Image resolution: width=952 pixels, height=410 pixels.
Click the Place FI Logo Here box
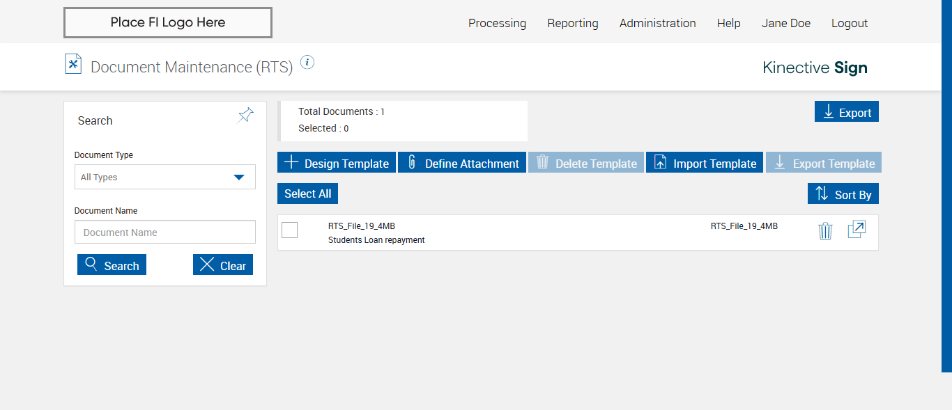click(x=168, y=22)
